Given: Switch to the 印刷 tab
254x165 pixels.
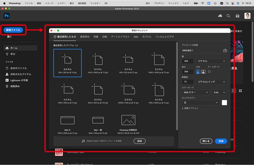Looking at the screenshot, I should [105, 37].
